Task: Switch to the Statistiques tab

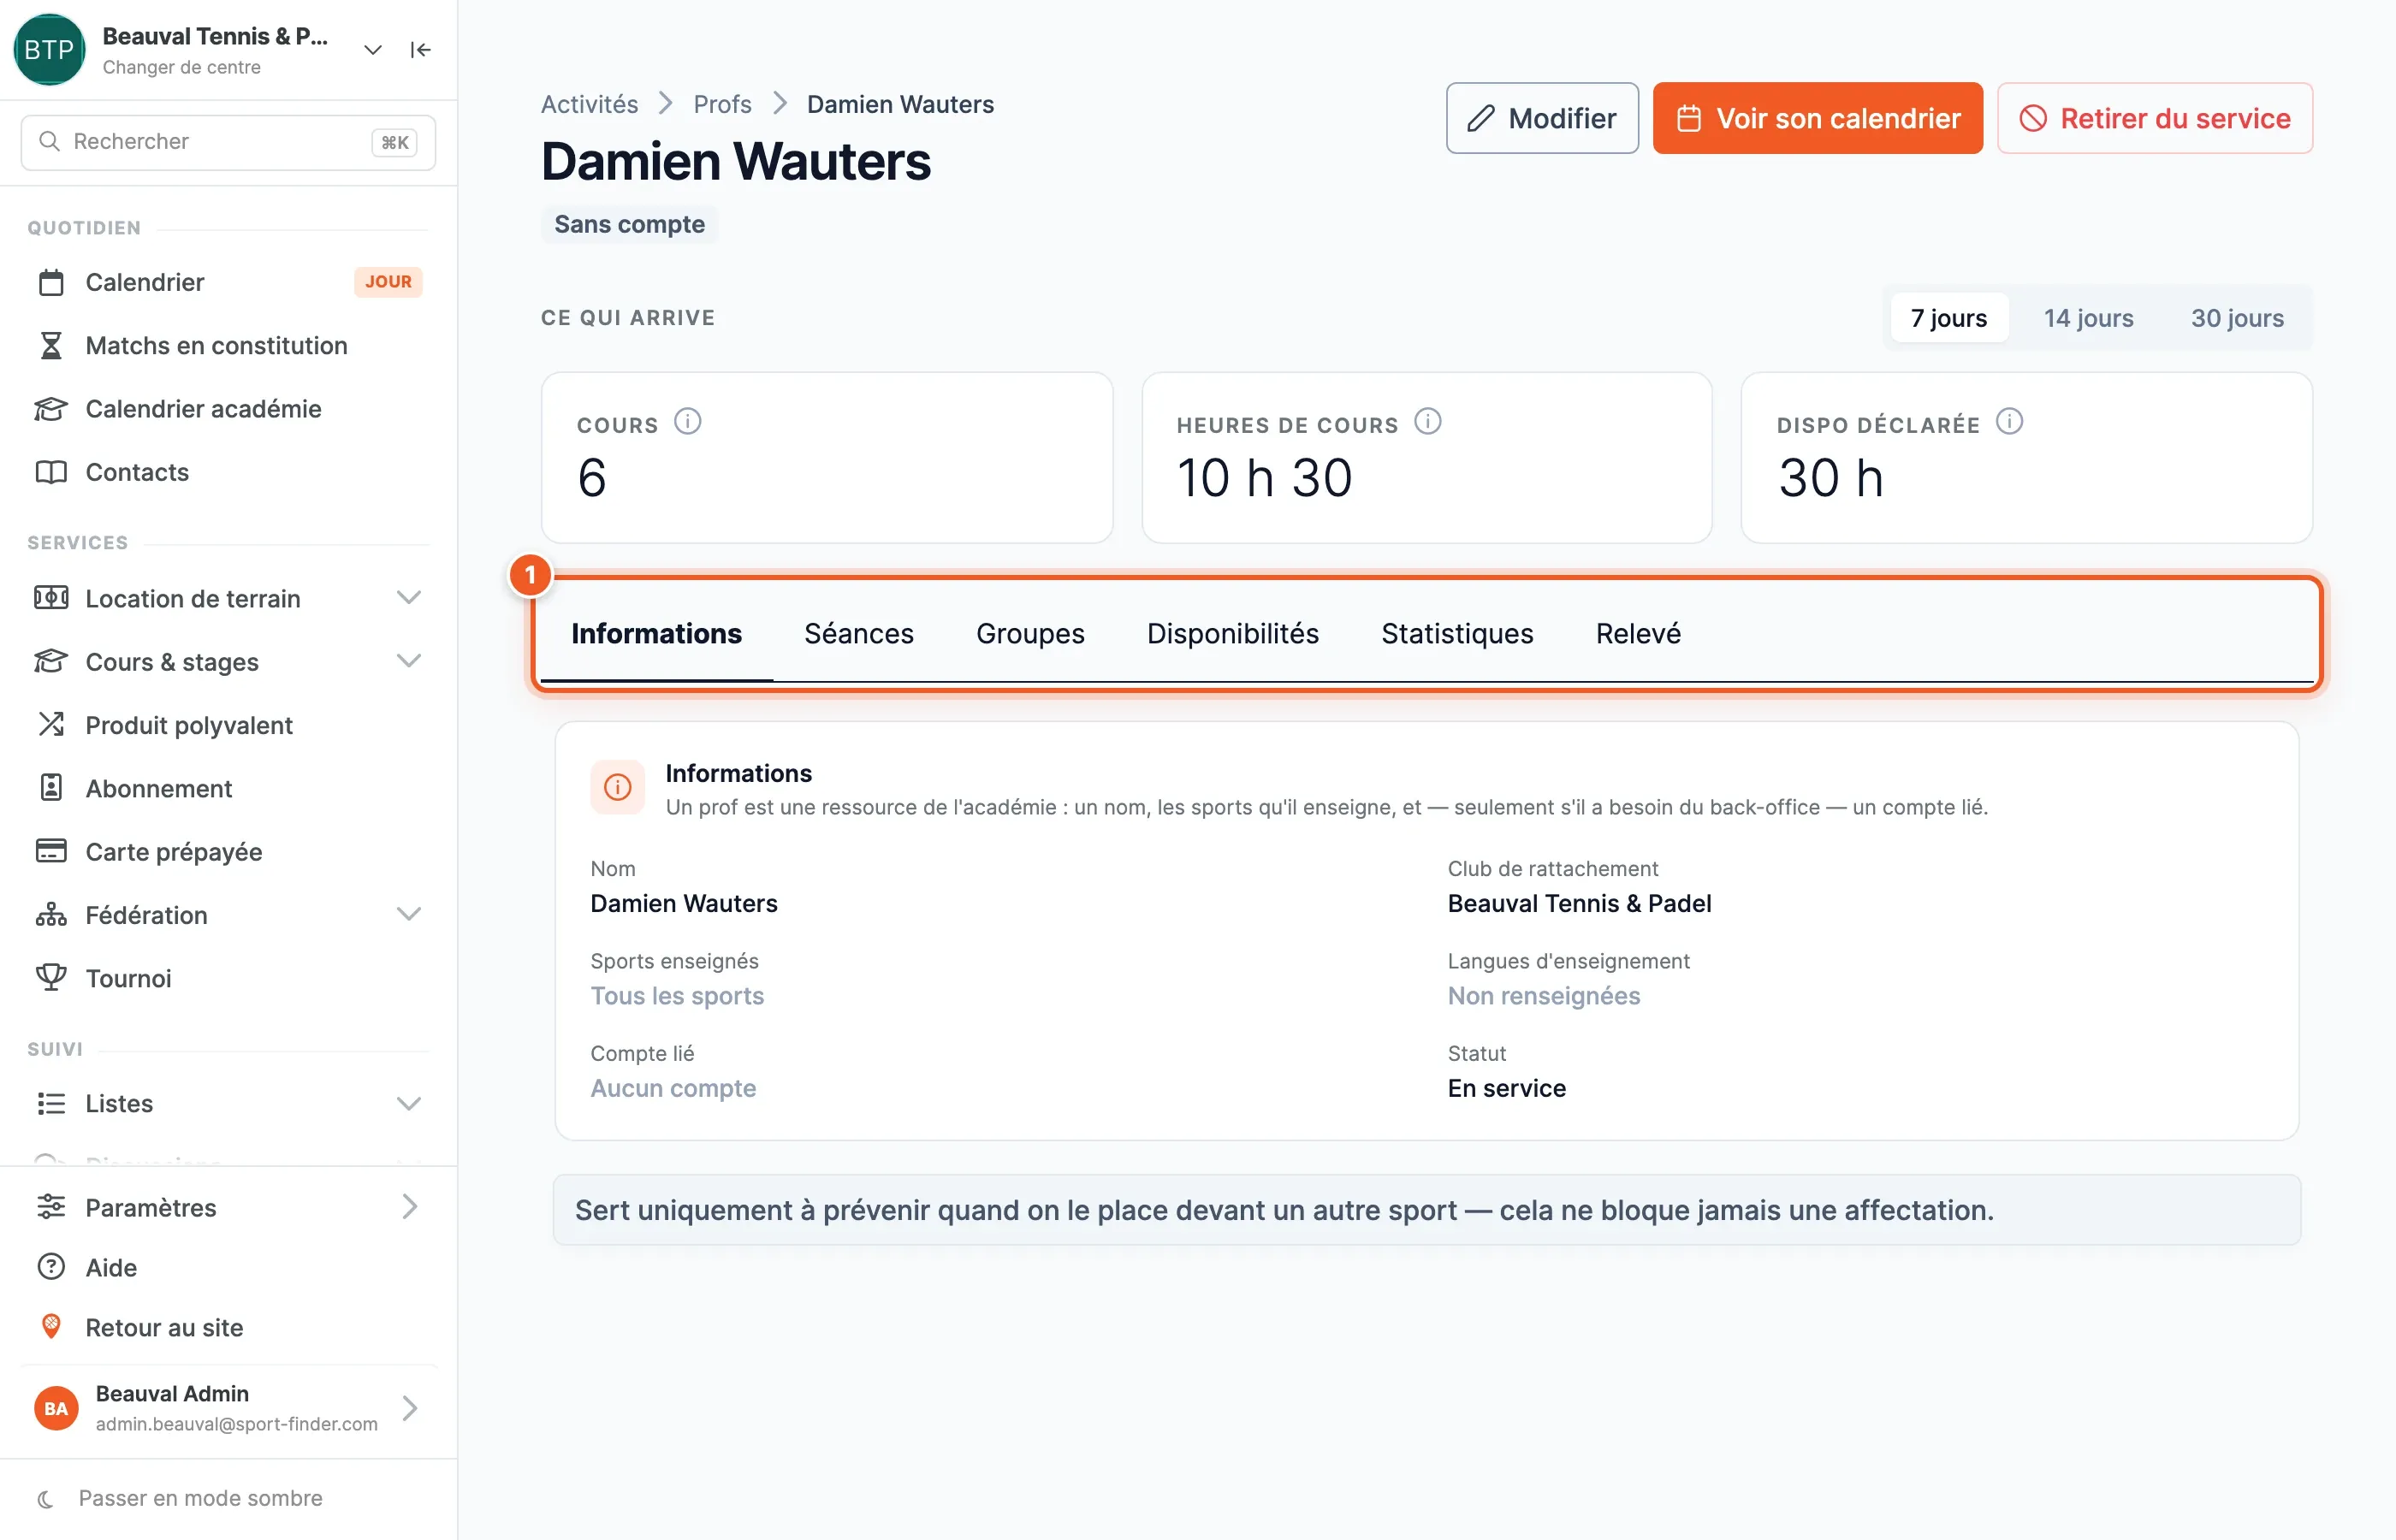Action: pyautogui.click(x=1457, y=633)
